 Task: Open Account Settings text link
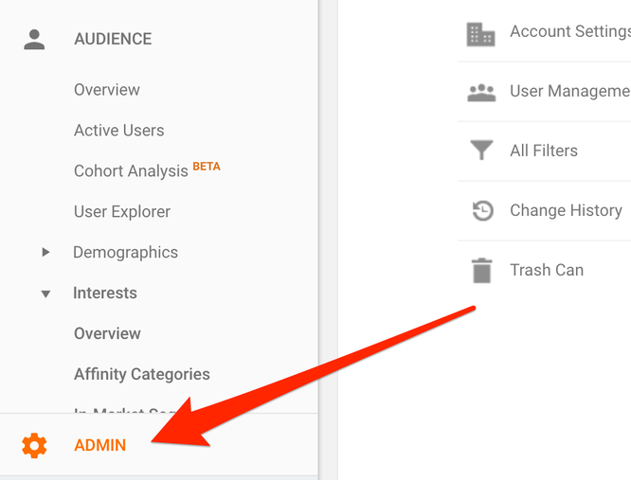coord(569,32)
